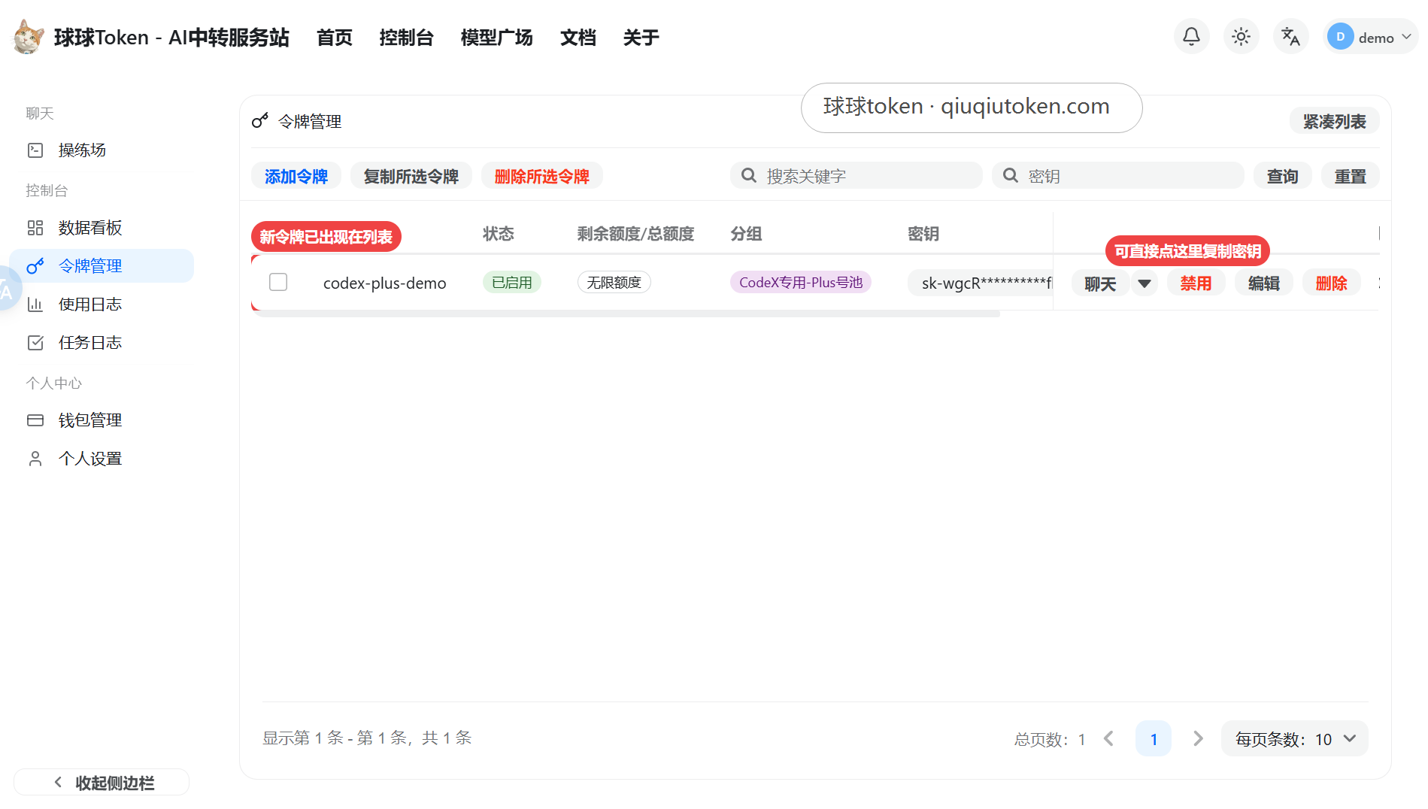Image resolution: width=1428 pixels, height=809 pixels.
Task: Click 禁用 for codex-plus-demo
Action: coord(1196,283)
